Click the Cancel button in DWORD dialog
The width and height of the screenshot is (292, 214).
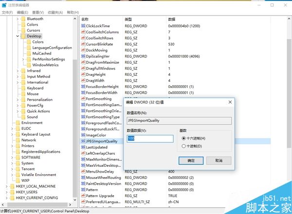(x=219, y=160)
